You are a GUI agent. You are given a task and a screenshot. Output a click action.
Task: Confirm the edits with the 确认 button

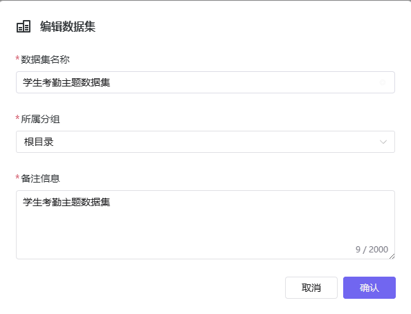[x=369, y=288]
